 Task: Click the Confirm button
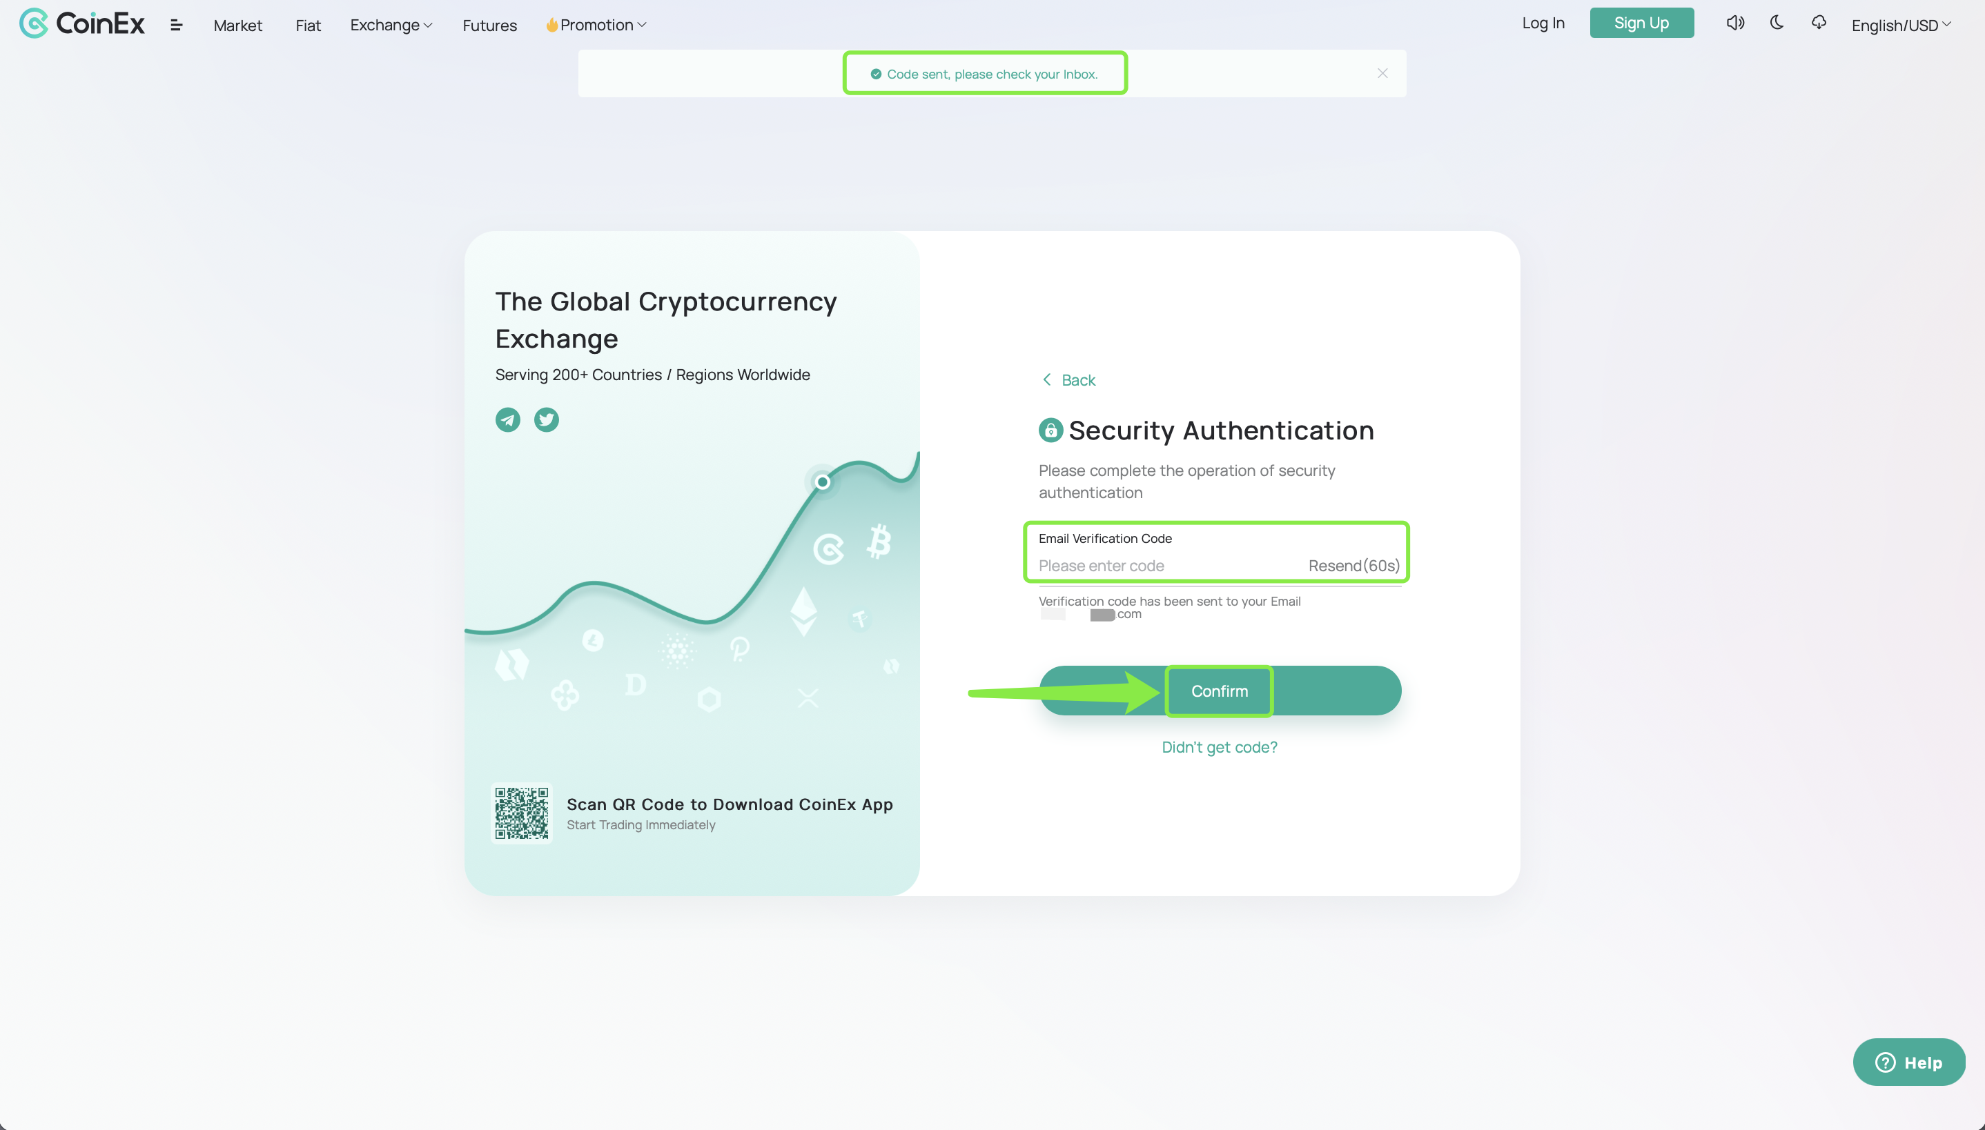pos(1219,691)
